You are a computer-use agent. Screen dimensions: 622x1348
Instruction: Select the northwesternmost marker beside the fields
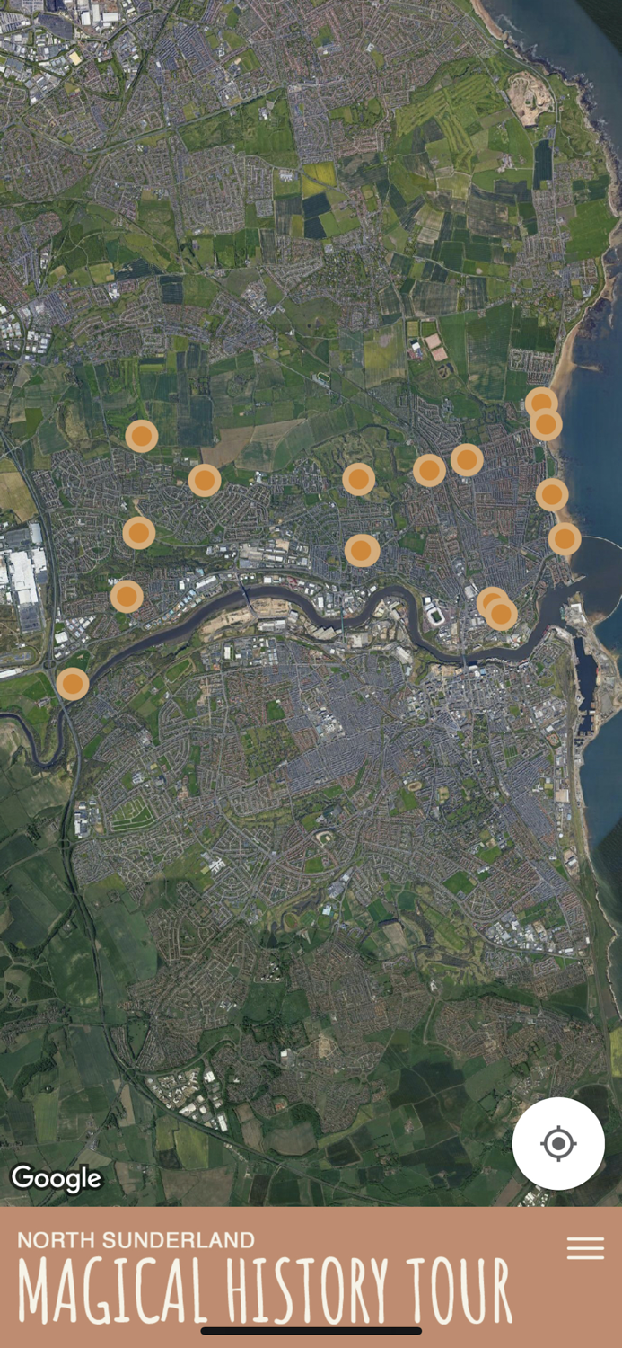[142, 436]
